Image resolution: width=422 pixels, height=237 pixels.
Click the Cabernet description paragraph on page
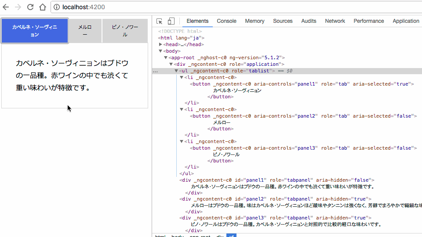tap(72, 75)
